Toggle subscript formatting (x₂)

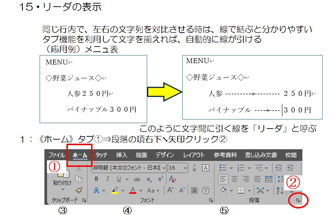pyautogui.click(x=149, y=179)
